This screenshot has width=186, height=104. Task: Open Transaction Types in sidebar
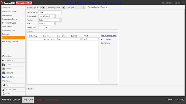9,19
